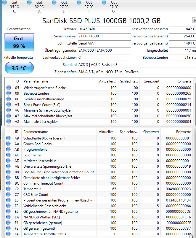Click raw value 0049000D0023 of Temperatur
Viewport: 196px width, 238px height.
[178, 189]
